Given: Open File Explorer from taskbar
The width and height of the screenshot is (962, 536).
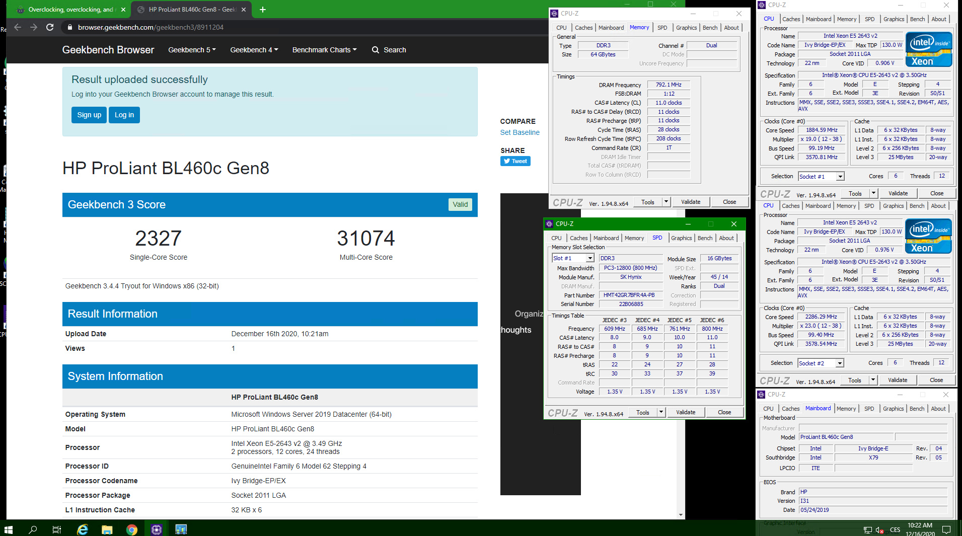Looking at the screenshot, I should click(x=107, y=529).
